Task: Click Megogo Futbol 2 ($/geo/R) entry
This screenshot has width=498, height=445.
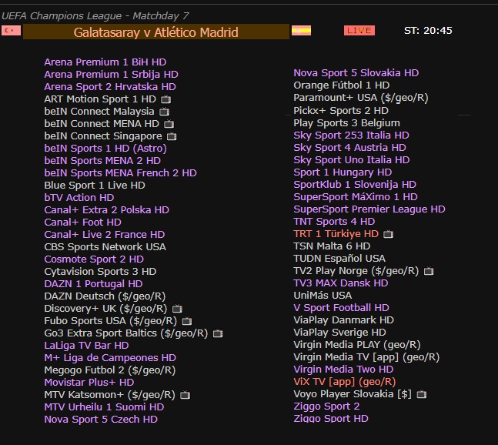Action: 110,370
